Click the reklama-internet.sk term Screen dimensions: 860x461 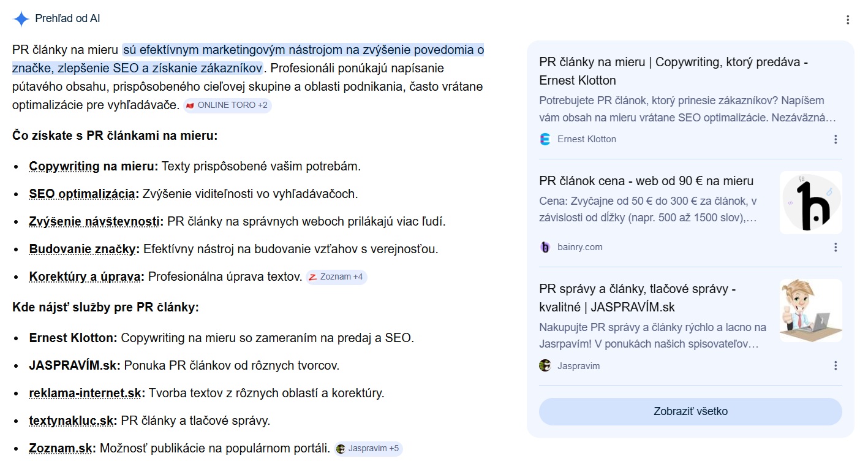(x=87, y=393)
